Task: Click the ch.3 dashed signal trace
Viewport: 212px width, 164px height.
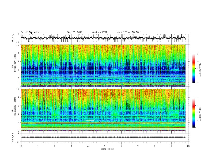Action: 103,137
